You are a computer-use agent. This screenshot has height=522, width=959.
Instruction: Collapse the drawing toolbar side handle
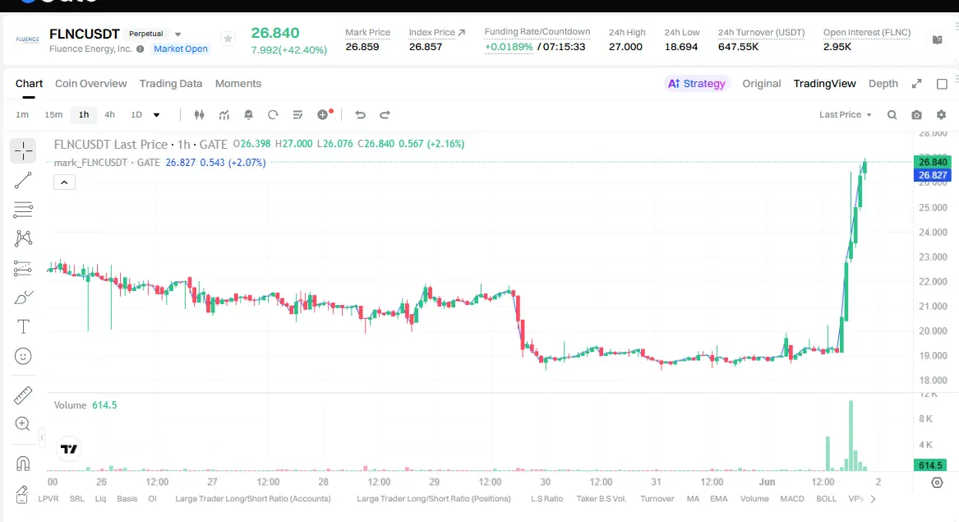click(x=42, y=437)
